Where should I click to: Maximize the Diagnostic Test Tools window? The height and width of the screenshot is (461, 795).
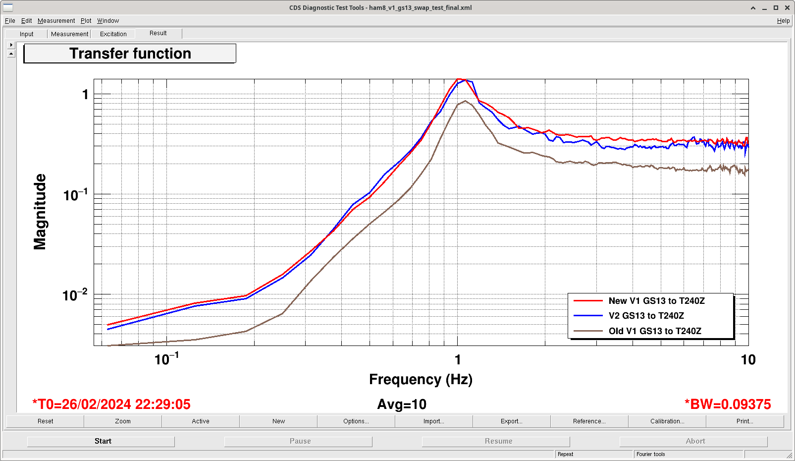[776, 8]
